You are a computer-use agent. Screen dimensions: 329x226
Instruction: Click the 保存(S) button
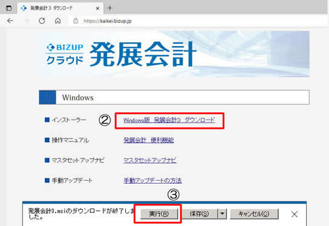tap(200, 214)
